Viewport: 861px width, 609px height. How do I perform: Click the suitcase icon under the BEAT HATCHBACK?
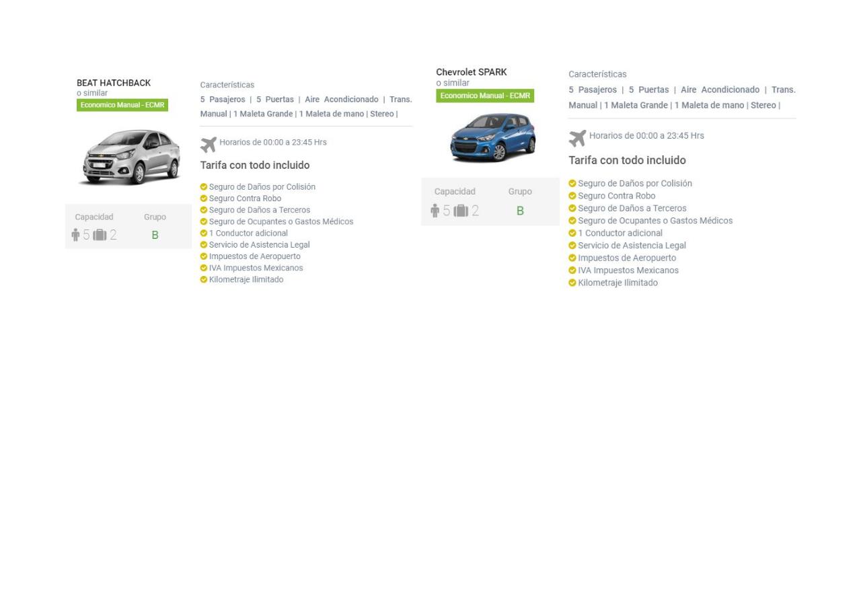pos(100,235)
